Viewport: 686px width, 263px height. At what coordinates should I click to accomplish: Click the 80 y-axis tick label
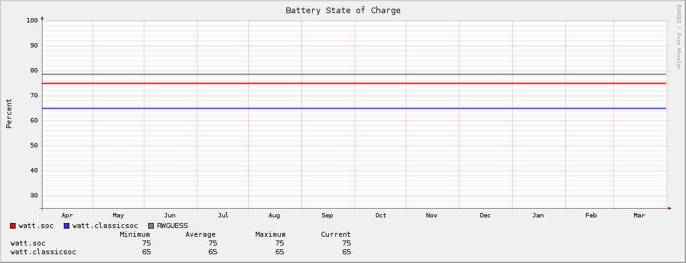pyautogui.click(x=34, y=71)
